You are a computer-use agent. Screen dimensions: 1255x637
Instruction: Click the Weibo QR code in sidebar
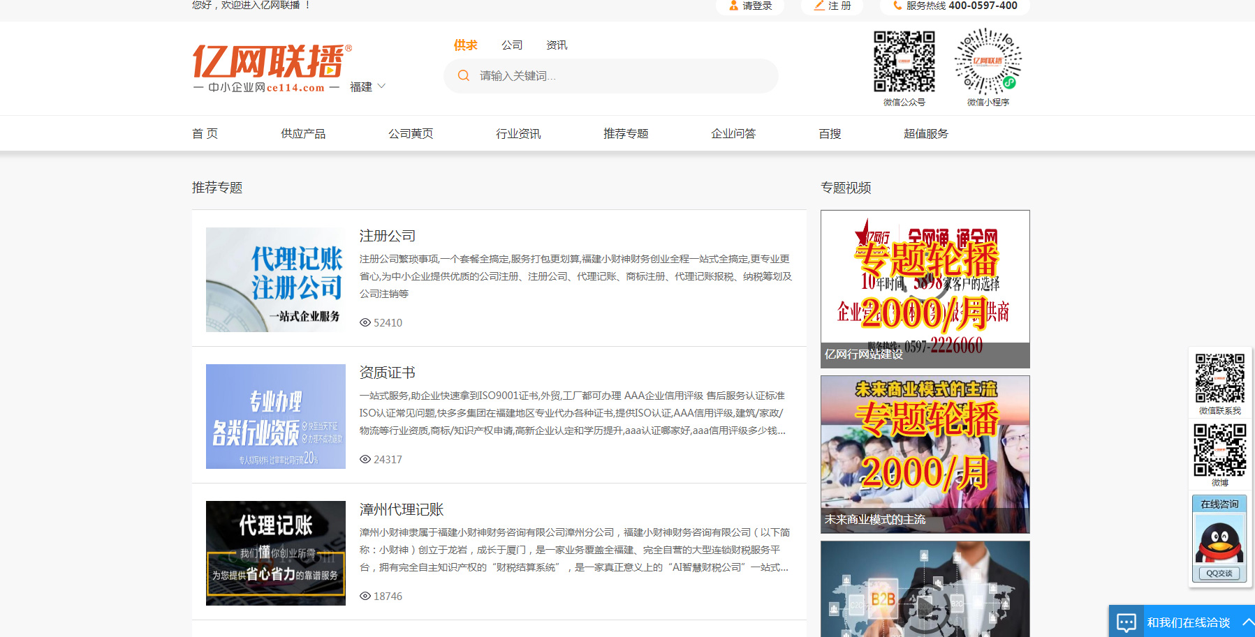tap(1219, 450)
